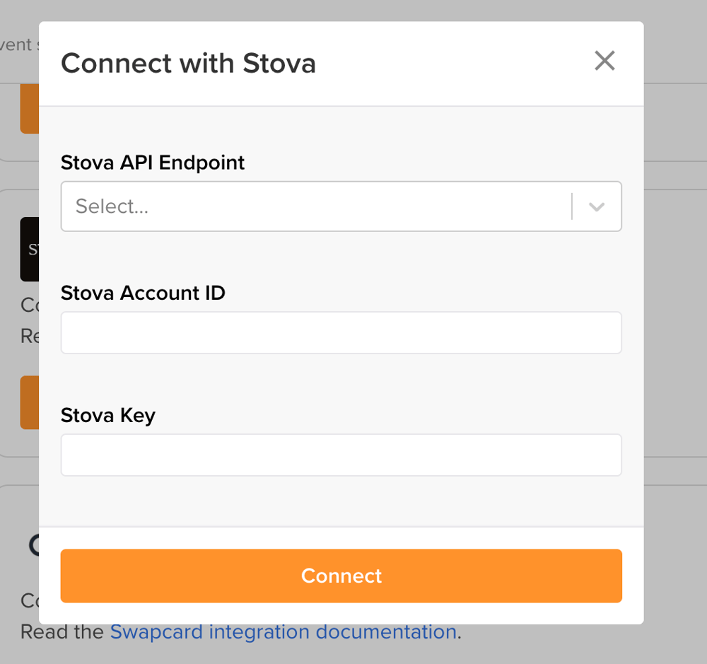The width and height of the screenshot is (707, 664).
Task: Click the chevron on the endpoint selector
Action: pos(596,206)
